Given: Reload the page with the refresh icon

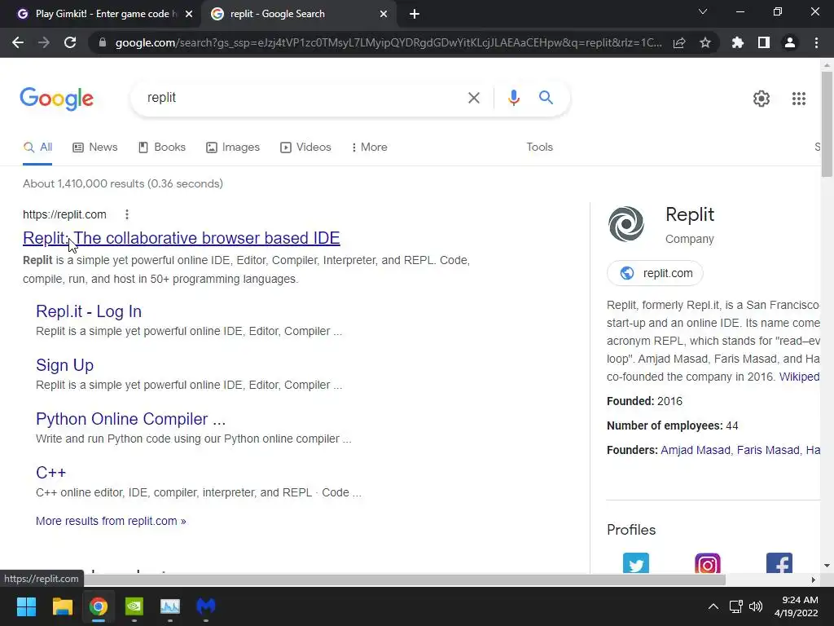Looking at the screenshot, I should tap(70, 42).
